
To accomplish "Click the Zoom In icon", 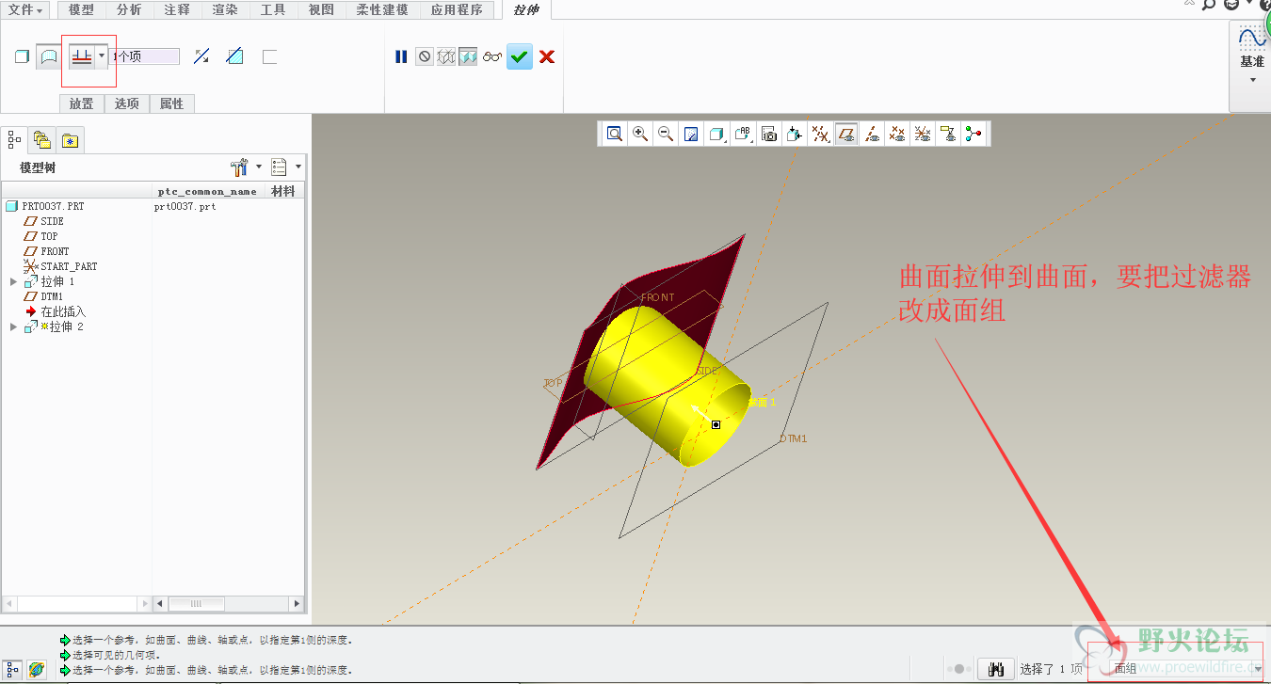I will (640, 134).
